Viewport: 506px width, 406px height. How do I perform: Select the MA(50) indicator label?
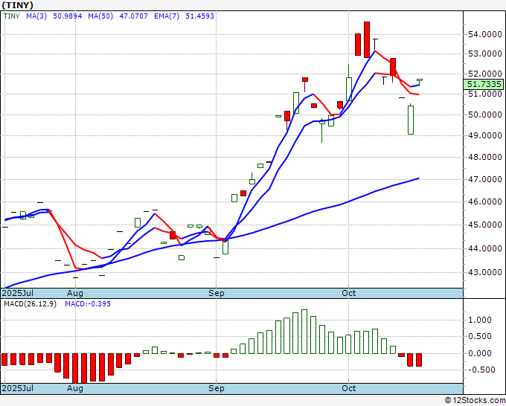tap(100, 16)
